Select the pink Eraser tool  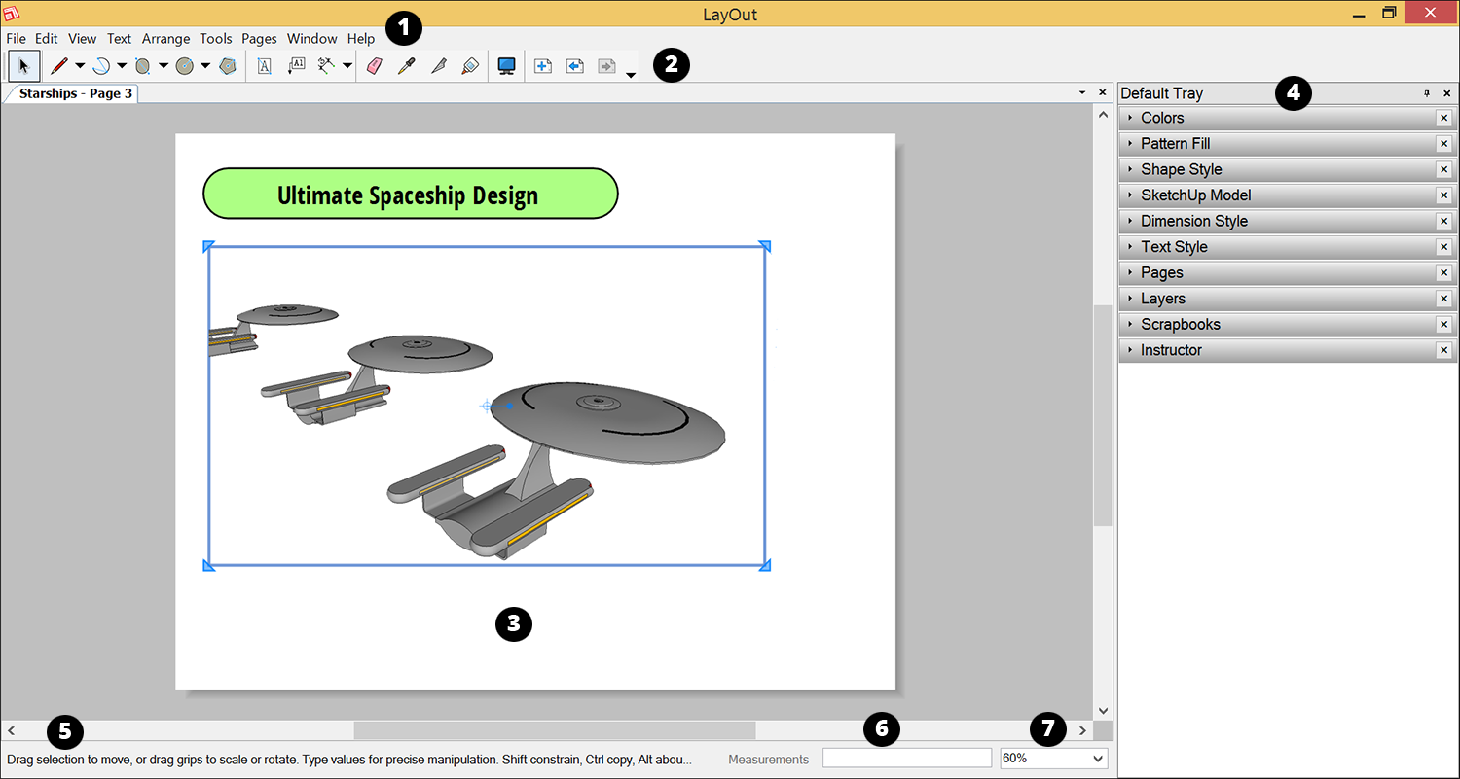[375, 66]
